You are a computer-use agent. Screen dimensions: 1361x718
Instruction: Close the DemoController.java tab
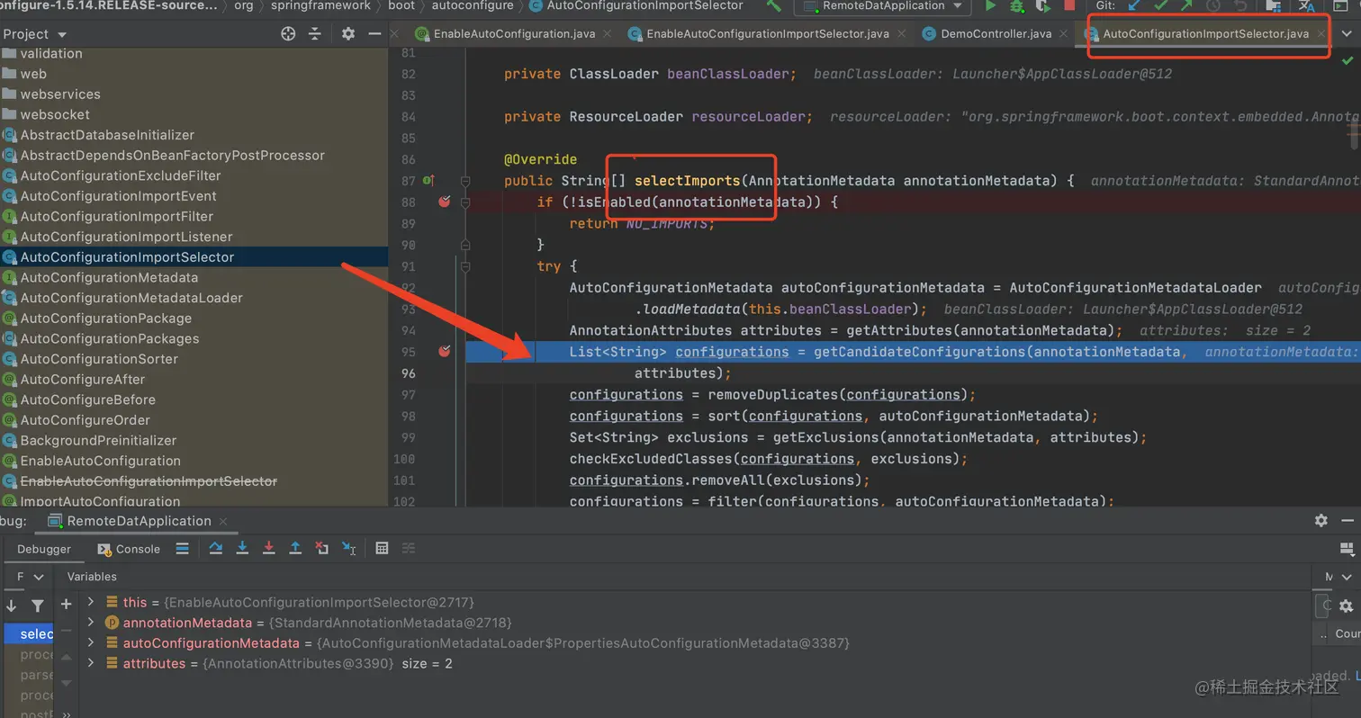pos(1062,34)
